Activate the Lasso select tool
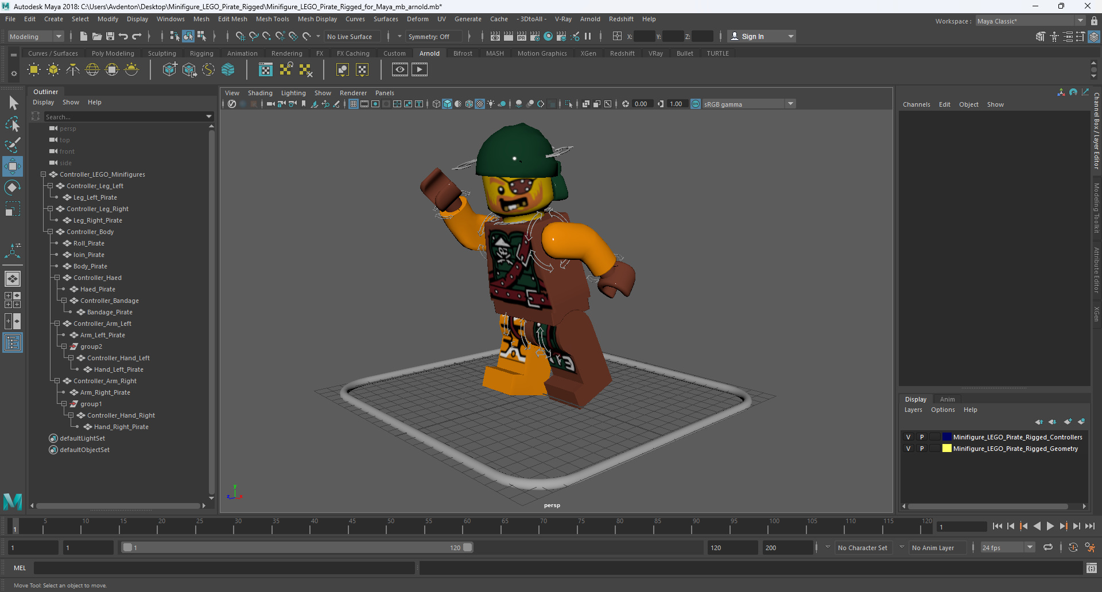The image size is (1102, 592). pos(13,124)
